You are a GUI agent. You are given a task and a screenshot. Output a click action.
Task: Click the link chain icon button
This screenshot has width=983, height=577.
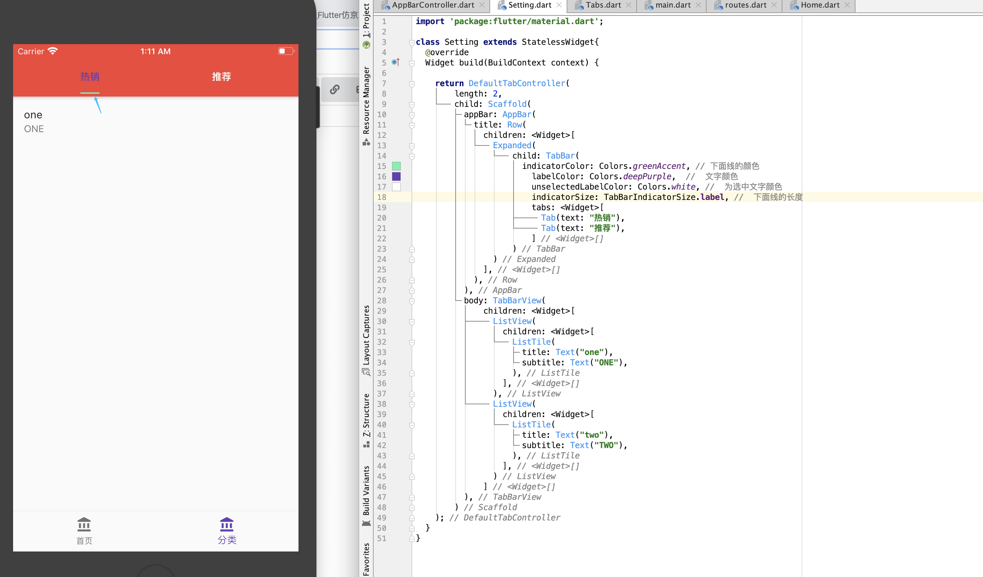tap(334, 90)
